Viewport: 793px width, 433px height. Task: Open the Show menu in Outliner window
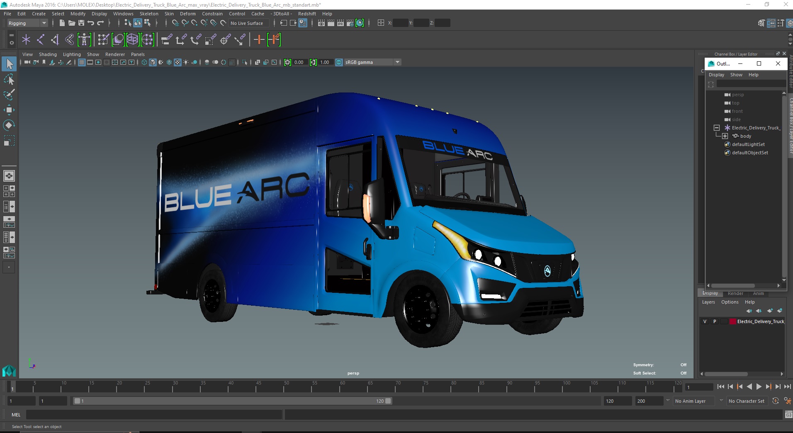point(736,75)
